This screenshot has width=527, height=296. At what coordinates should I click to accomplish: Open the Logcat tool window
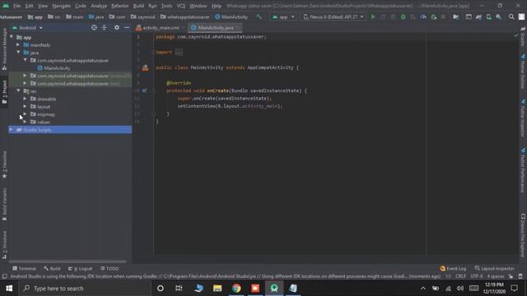coord(80,269)
